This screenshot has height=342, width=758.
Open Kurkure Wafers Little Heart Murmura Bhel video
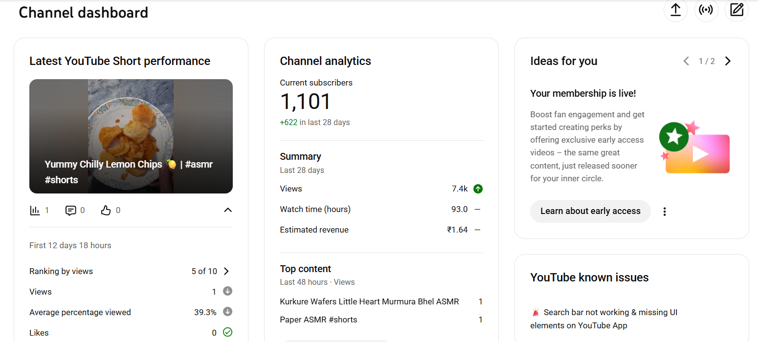pos(369,301)
